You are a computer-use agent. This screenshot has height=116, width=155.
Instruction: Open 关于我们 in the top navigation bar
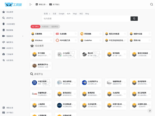54,4
